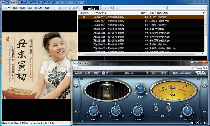This screenshot has height=126, width=210.
Task: Click the random playback icon
Action: (78, 8)
